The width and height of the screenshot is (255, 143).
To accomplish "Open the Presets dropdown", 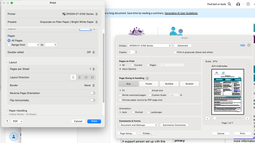I will tap(96, 22).
